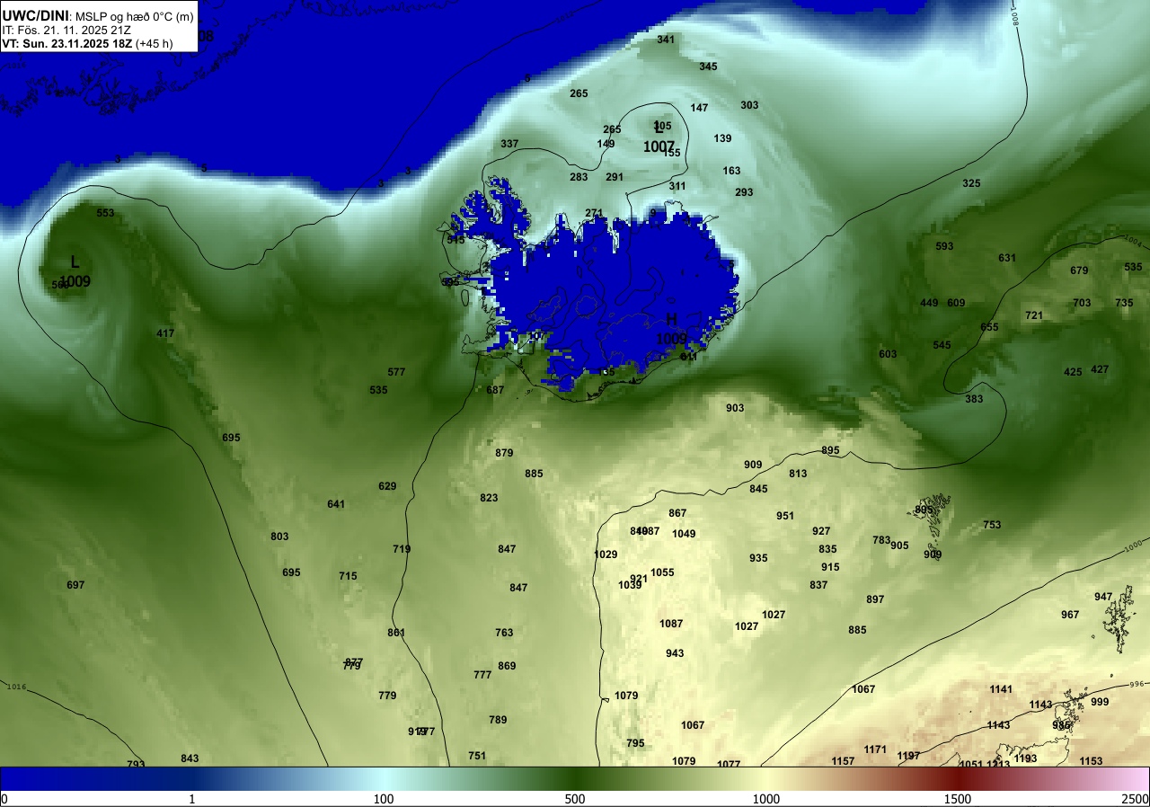Click the height value 753

point(992,525)
